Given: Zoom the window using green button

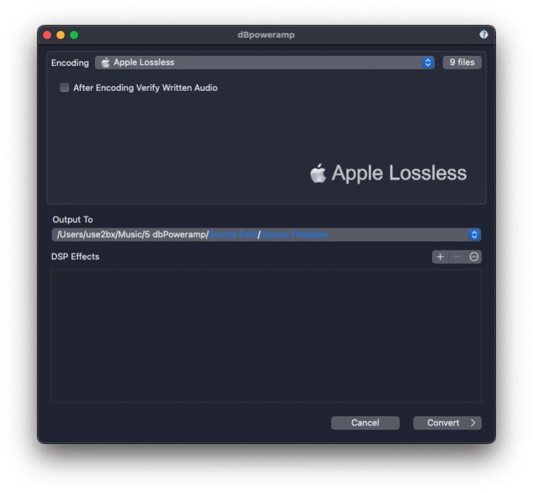Looking at the screenshot, I should pyautogui.click(x=74, y=35).
